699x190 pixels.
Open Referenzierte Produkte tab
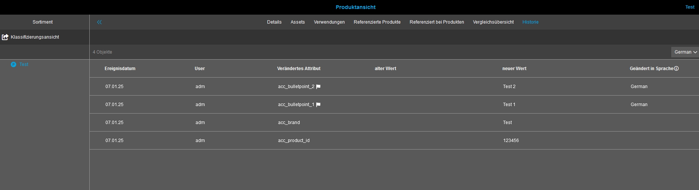pos(377,22)
